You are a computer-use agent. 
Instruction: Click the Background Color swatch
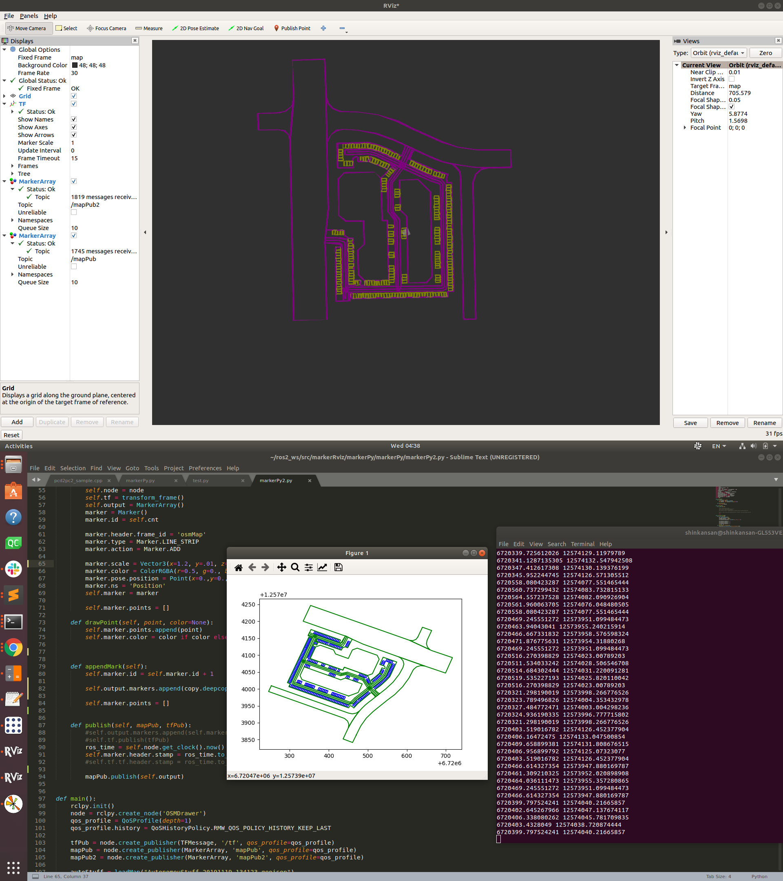pos(75,65)
